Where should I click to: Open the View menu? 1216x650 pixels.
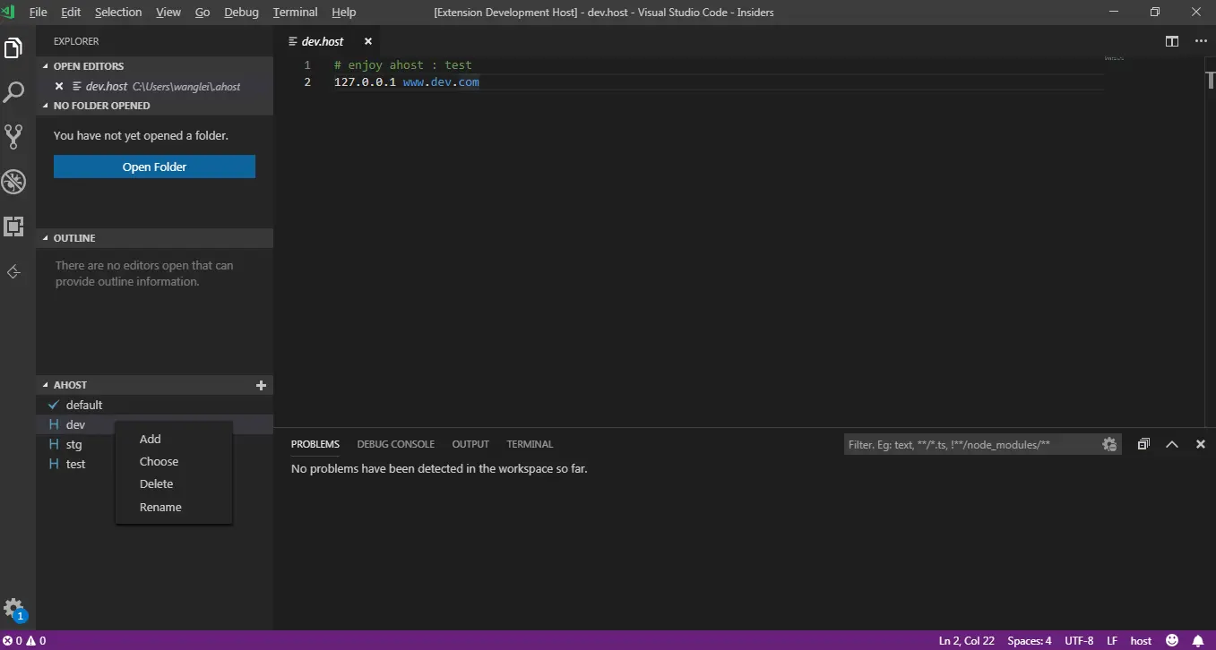(x=168, y=13)
